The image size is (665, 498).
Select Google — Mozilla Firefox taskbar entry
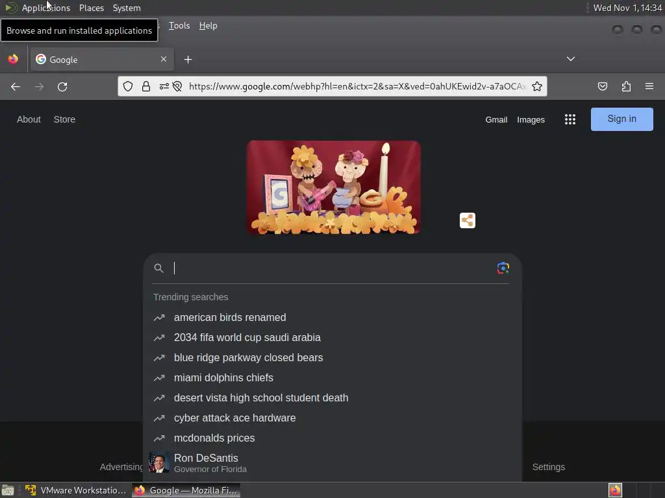[186, 490]
